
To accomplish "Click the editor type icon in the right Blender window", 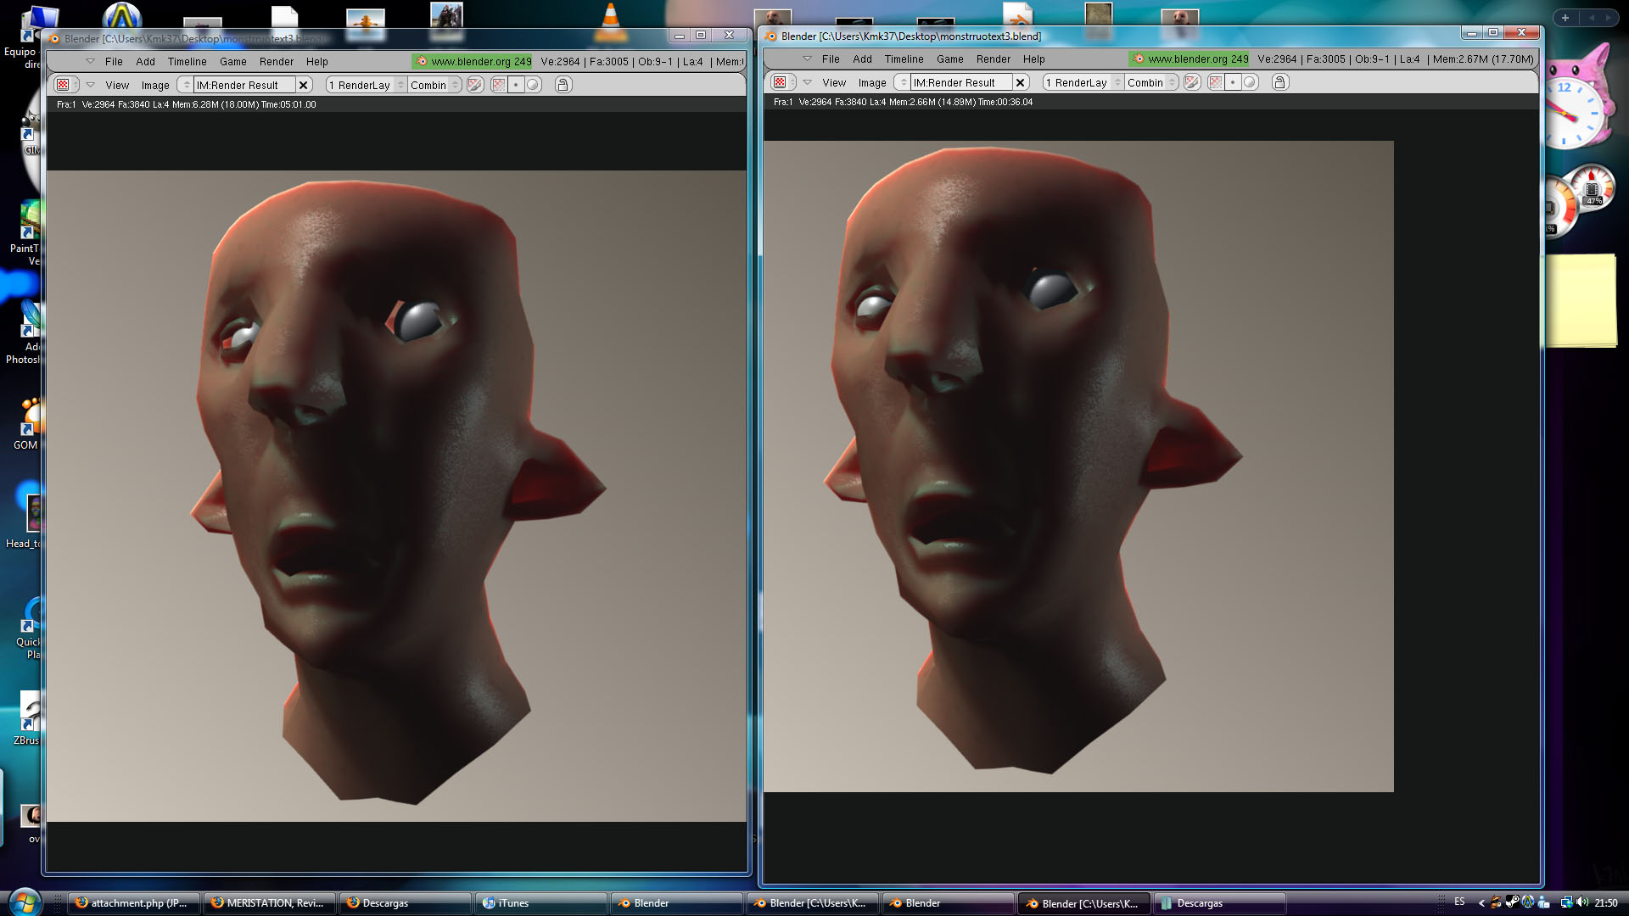I will (781, 82).
